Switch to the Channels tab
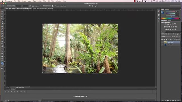182x102 pixels. pos(167,32)
